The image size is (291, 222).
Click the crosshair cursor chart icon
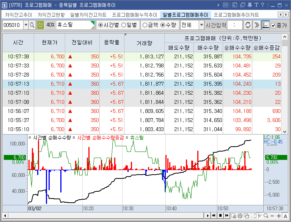pos(260,216)
